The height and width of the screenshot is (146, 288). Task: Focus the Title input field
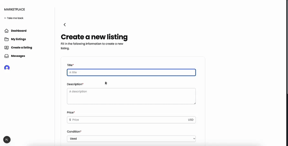point(131,72)
